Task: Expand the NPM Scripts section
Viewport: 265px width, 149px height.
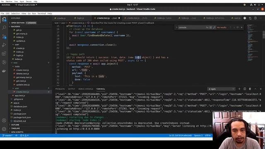Action: click(30, 132)
